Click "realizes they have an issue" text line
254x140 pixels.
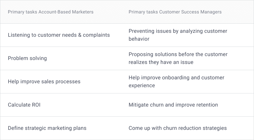[x=161, y=62]
